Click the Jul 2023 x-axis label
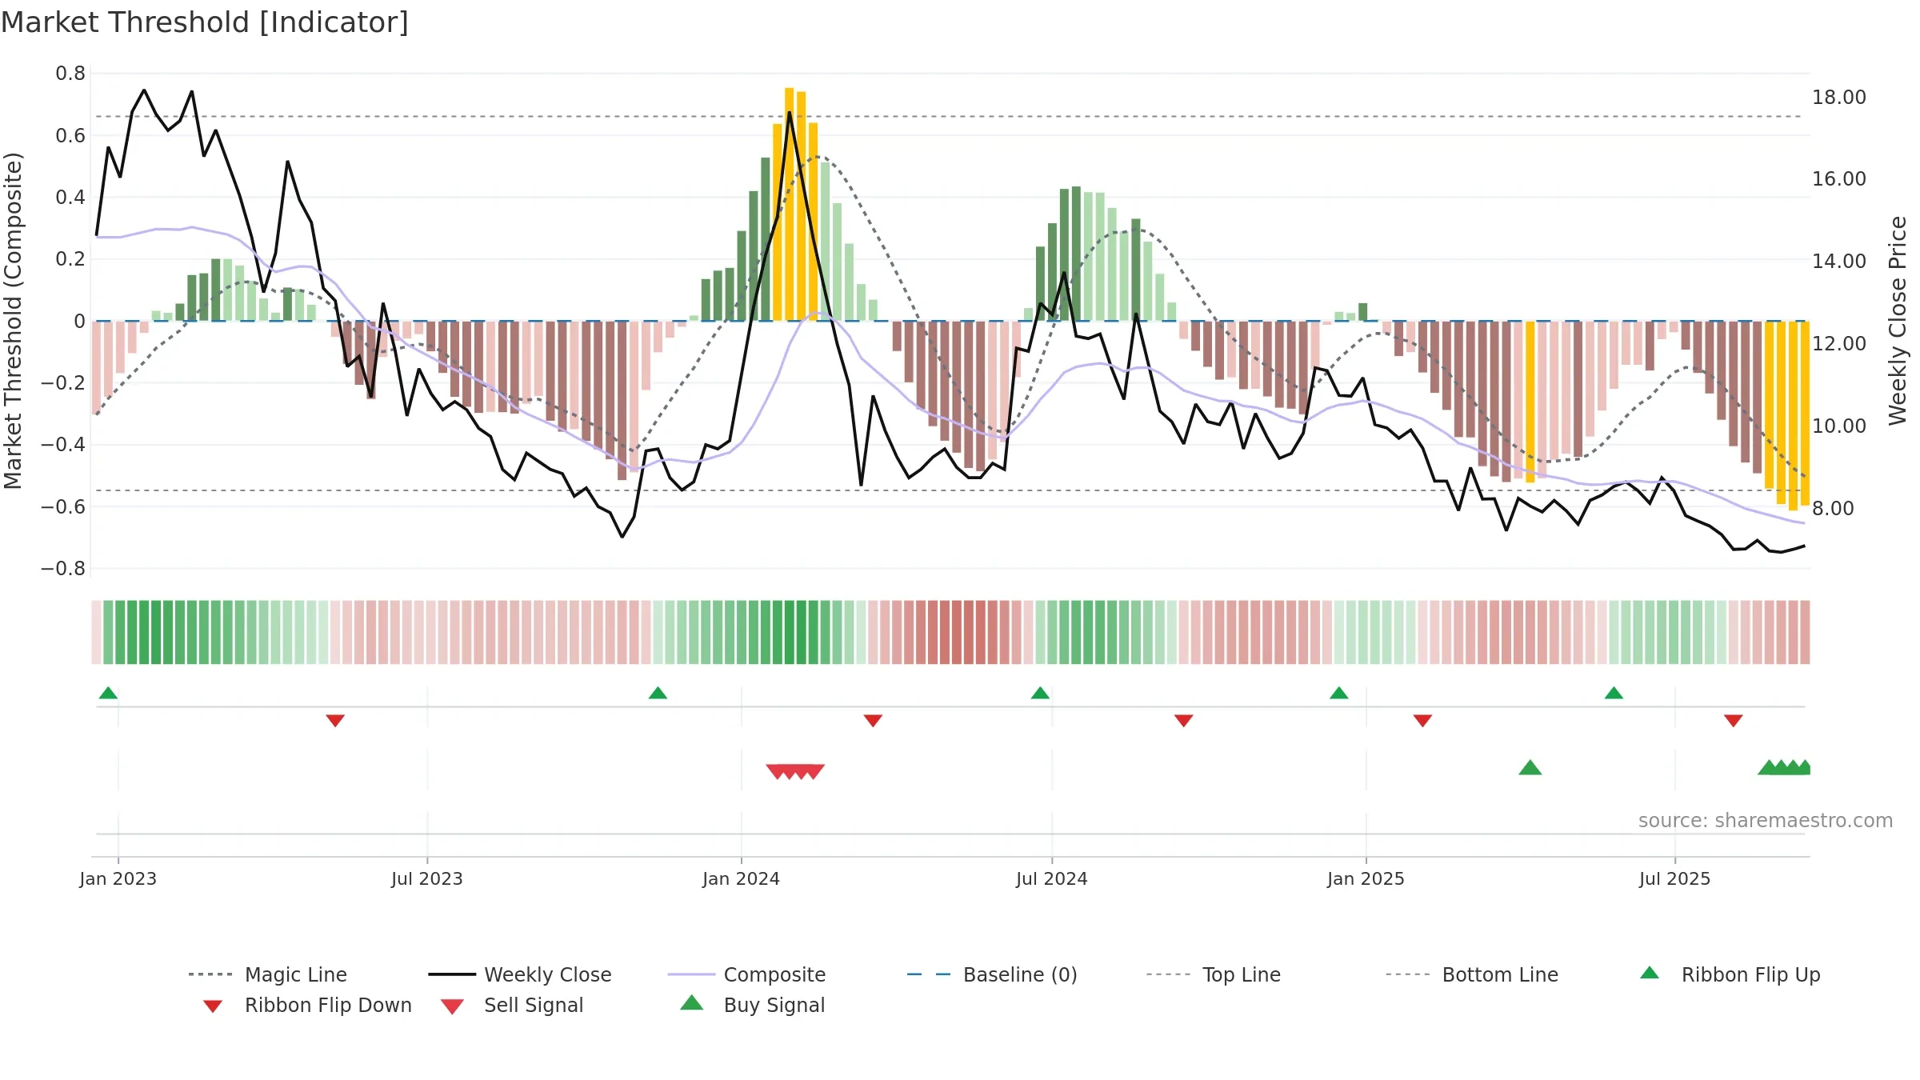Screen dimensions: 1920x1080 click(x=427, y=878)
